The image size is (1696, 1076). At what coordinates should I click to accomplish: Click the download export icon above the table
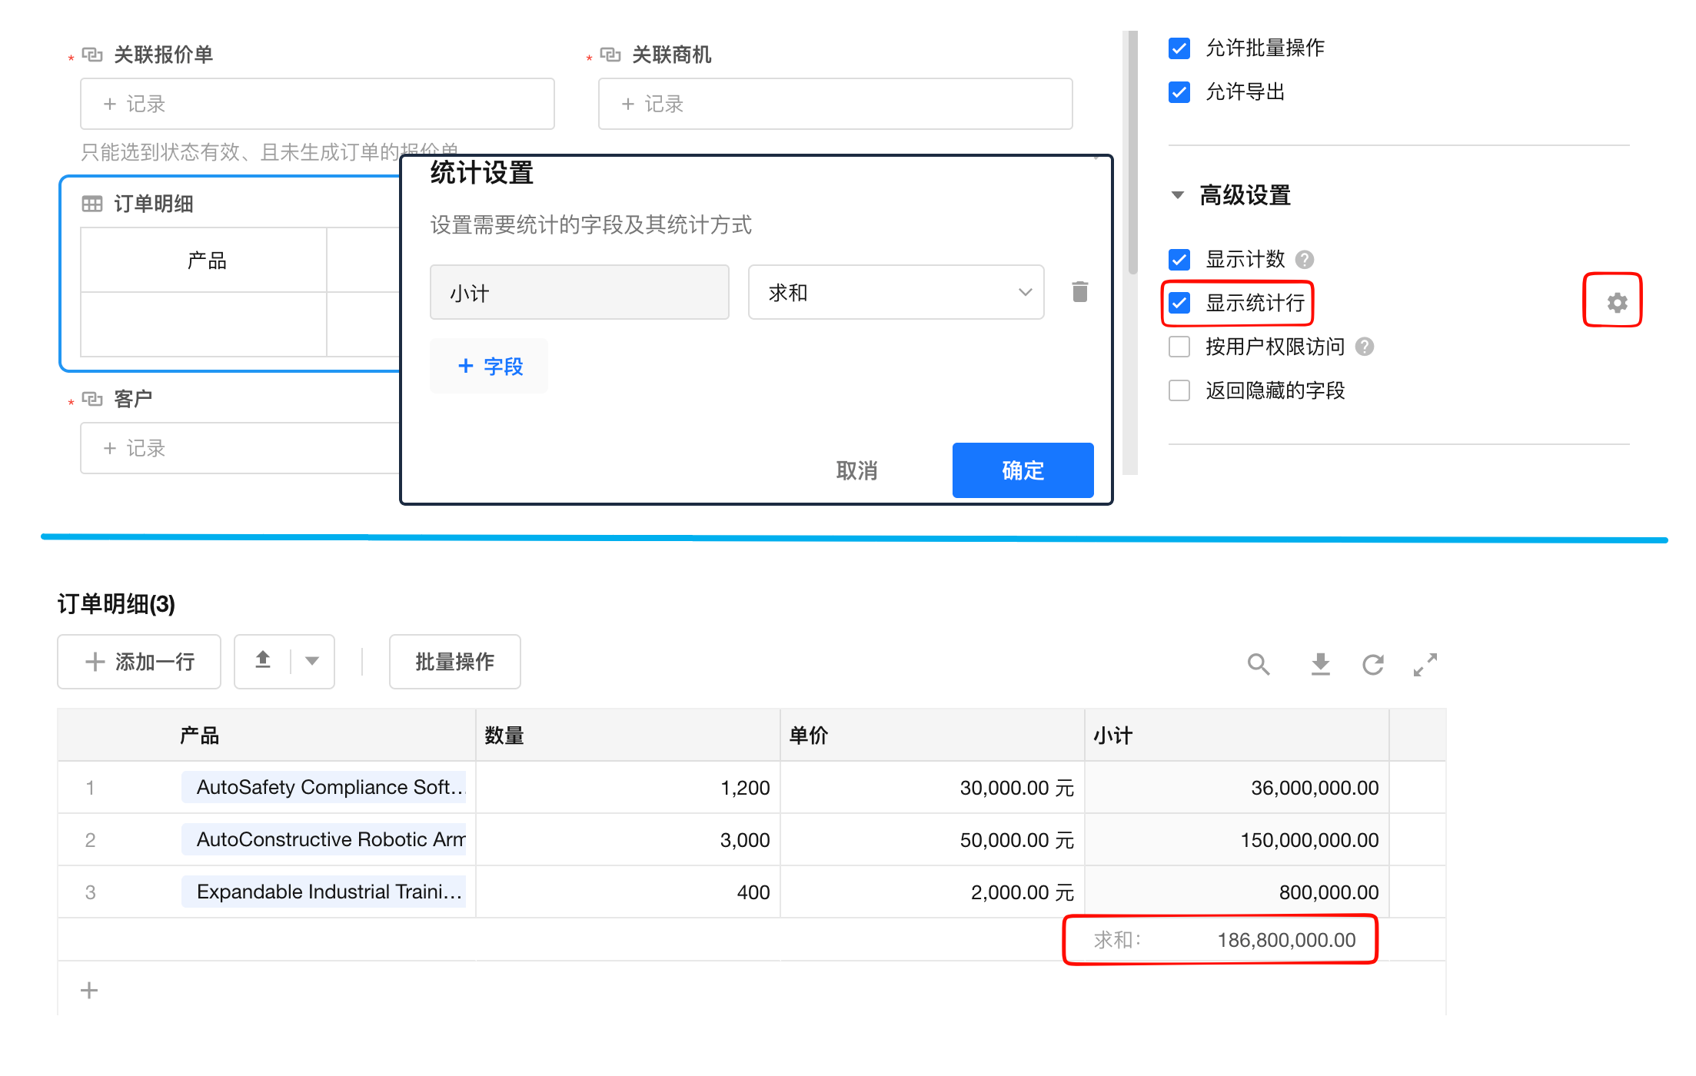pyautogui.click(x=1320, y=663)
